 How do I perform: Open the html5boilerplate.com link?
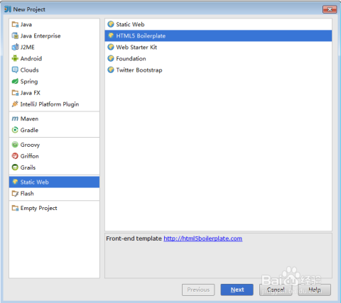point(203,238)
